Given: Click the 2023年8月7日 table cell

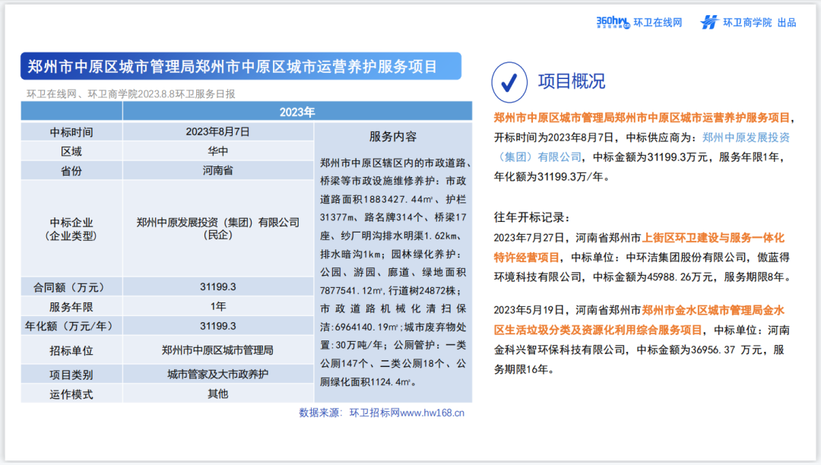Looking at the screenshot, I should (218, 131).
